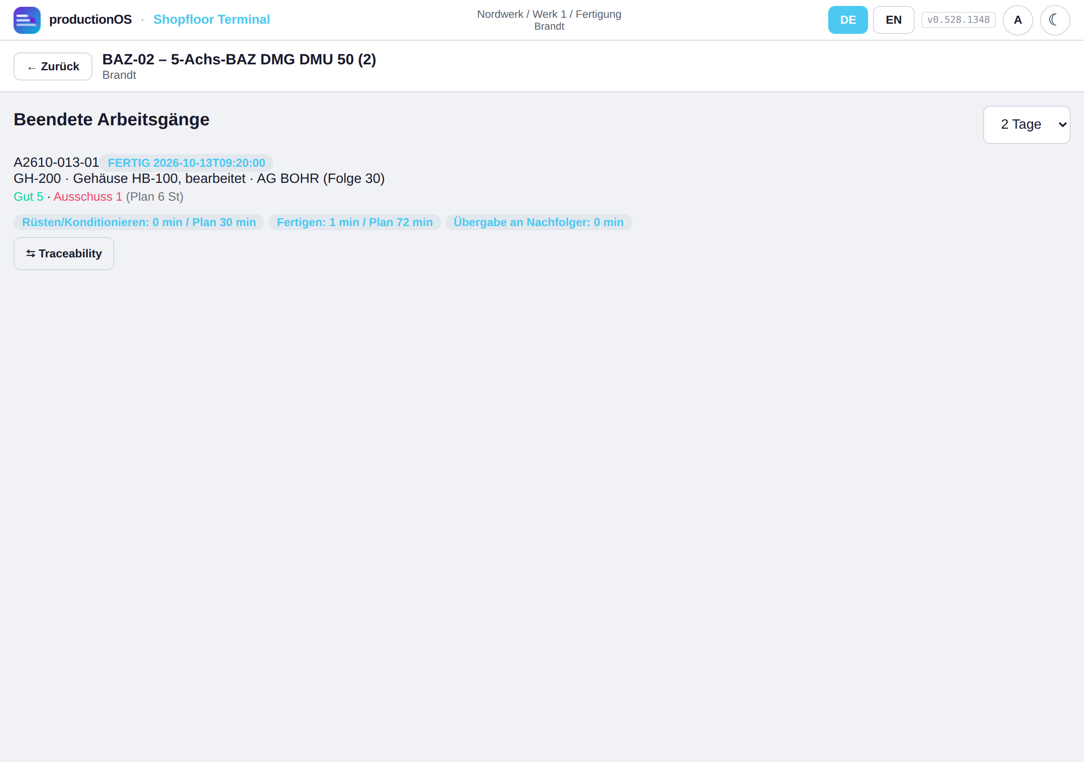Open Traceability for order A2610-013-01

[64, 254]
